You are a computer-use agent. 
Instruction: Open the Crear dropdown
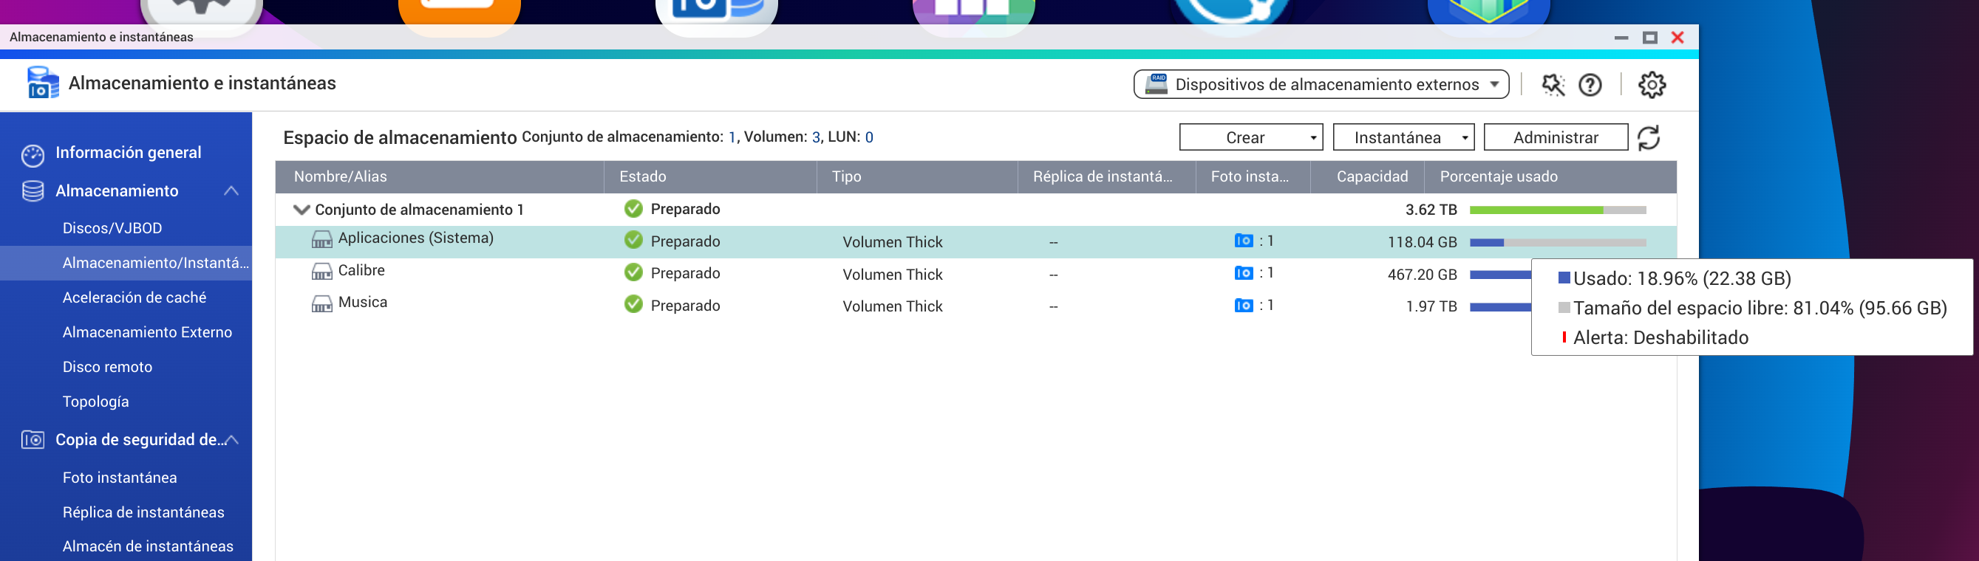pos(1250,138)
